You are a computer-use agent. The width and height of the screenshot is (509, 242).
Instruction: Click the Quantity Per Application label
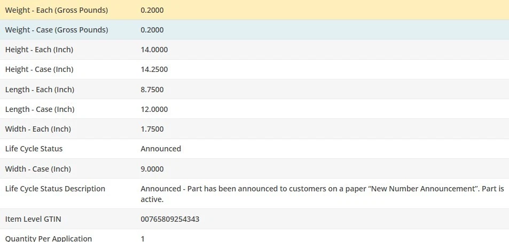pos(49,238)
